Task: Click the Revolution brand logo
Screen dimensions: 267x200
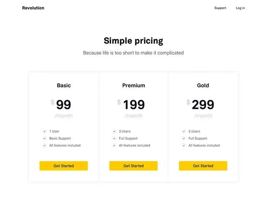Action: point(33,8)
